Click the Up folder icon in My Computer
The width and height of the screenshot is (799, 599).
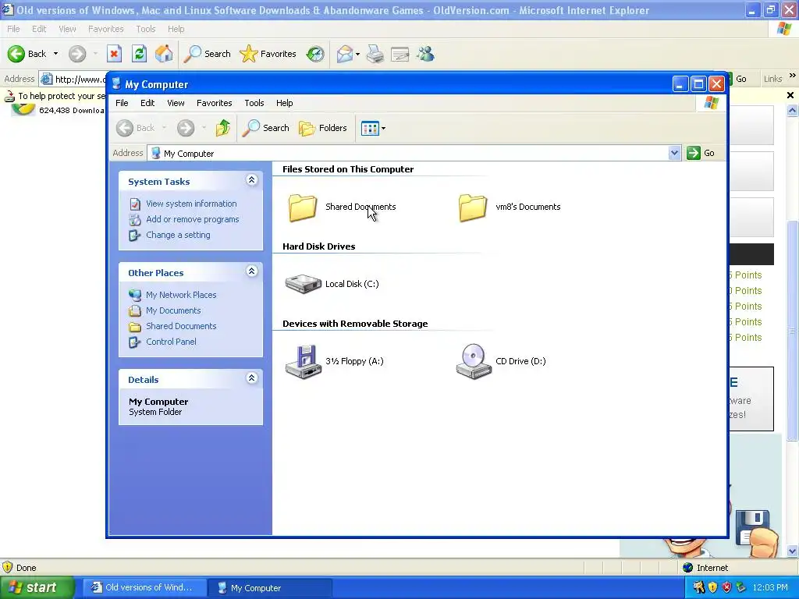click(x=222, y=128)
